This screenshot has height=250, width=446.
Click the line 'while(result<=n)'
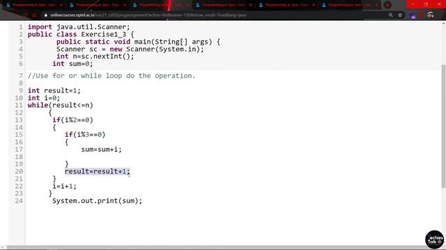click(x=61, y=105)
